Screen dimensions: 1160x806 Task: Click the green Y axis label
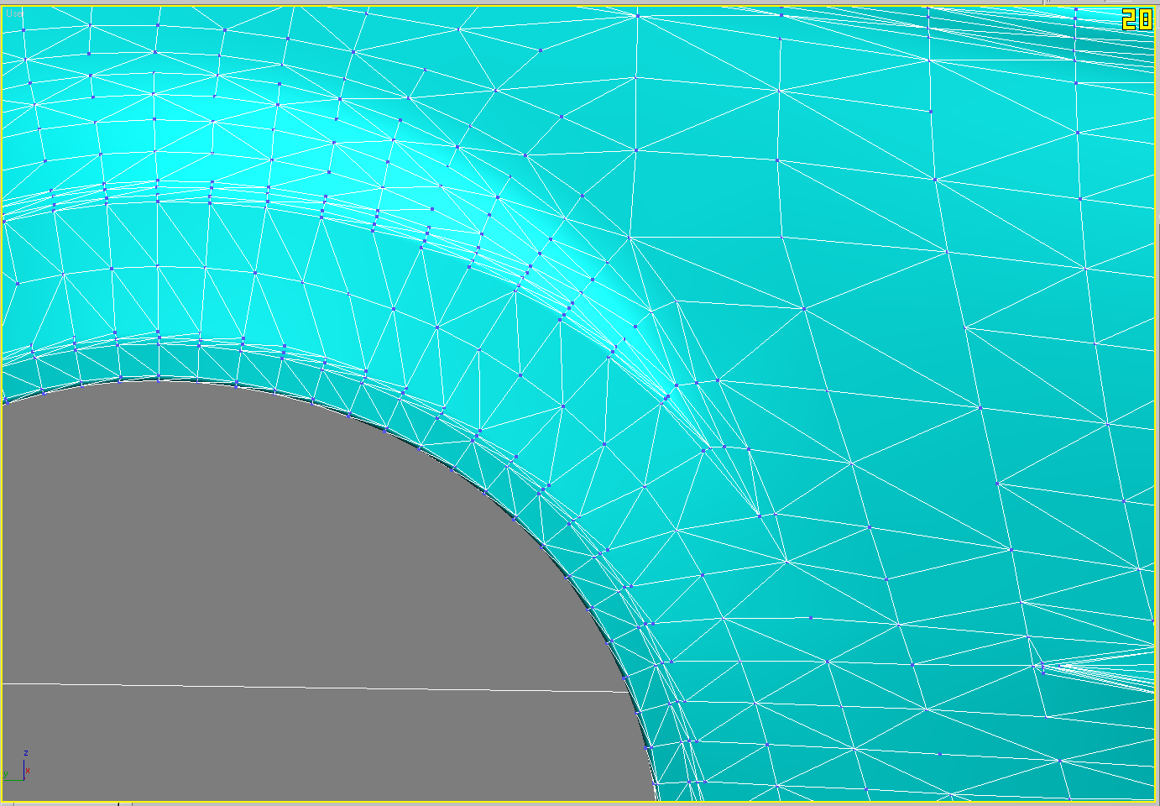click(x=6, y=774)
